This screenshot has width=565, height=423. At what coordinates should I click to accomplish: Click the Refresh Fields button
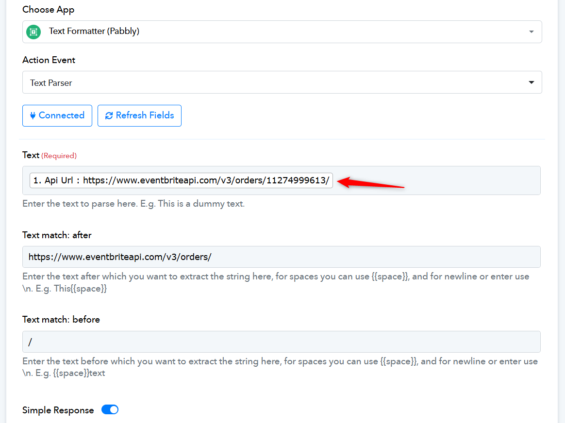point(139,115)
